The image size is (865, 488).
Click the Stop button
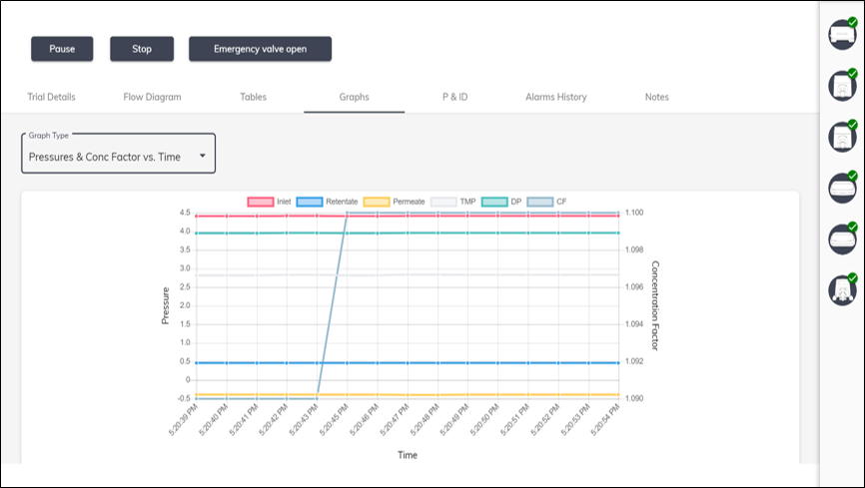pos(142,49)
